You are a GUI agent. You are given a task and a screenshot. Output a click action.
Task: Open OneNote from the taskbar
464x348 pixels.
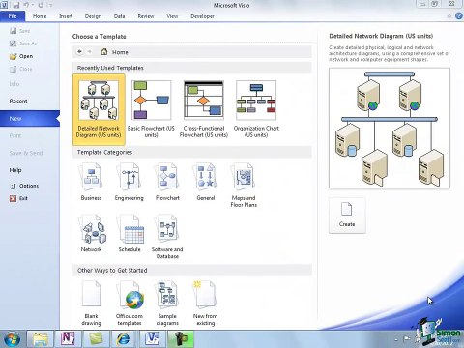[68, 339]
